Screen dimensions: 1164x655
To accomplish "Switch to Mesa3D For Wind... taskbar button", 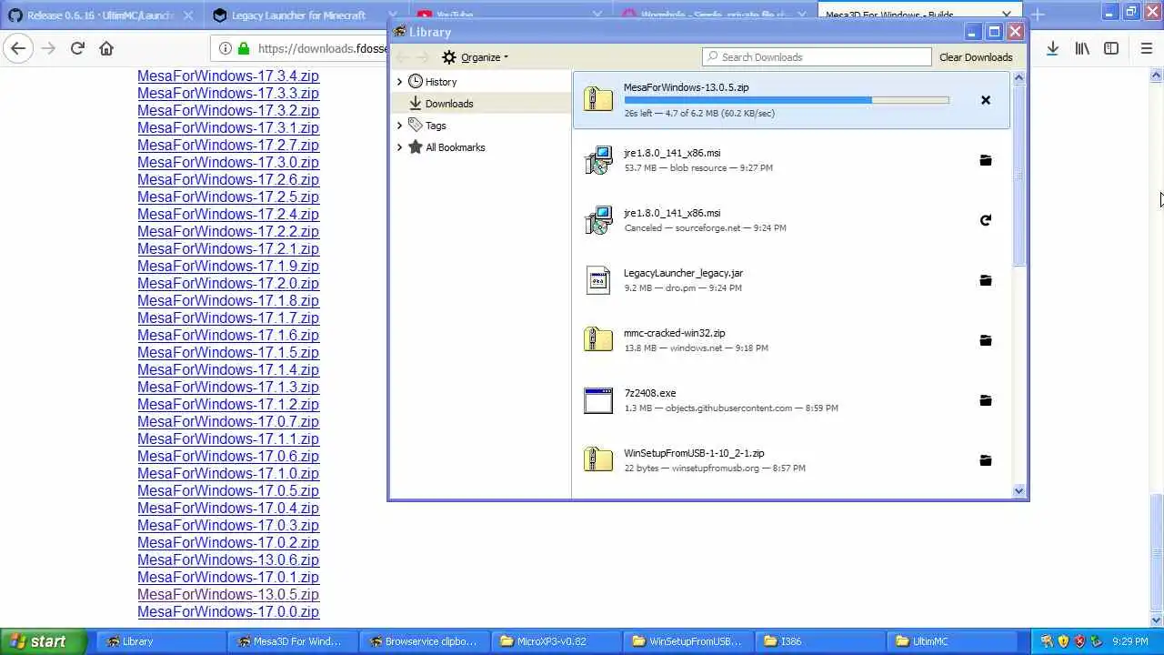I will point(292,641).
